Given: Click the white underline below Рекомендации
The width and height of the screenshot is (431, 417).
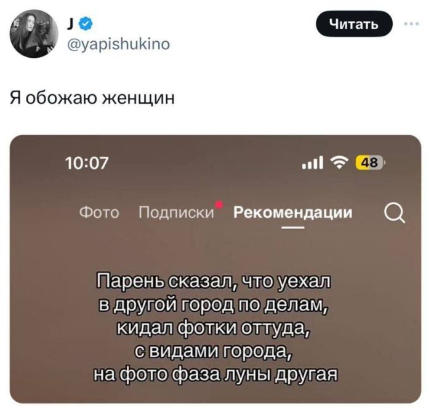Looking at the screenshot, I should coord(292,228).
